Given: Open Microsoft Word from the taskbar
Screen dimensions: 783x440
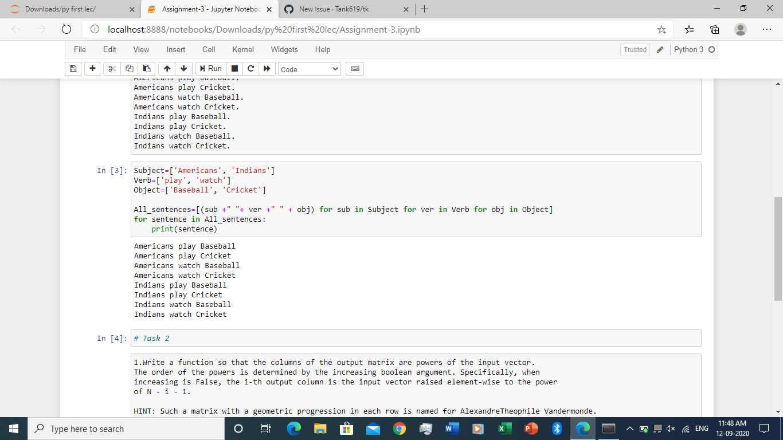Looking at the screenshot, I should pos(452,429).
